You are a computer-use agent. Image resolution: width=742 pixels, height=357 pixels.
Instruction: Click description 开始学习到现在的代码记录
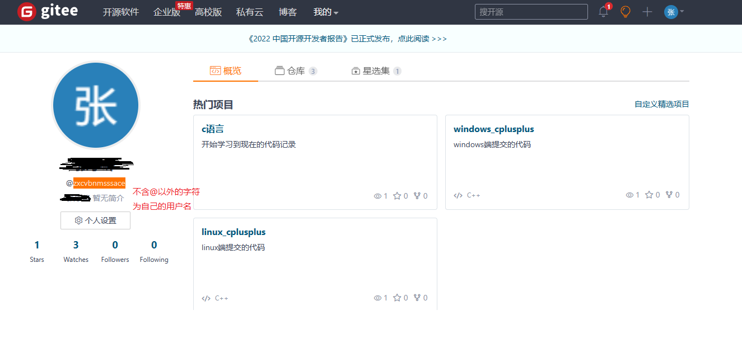249,144
